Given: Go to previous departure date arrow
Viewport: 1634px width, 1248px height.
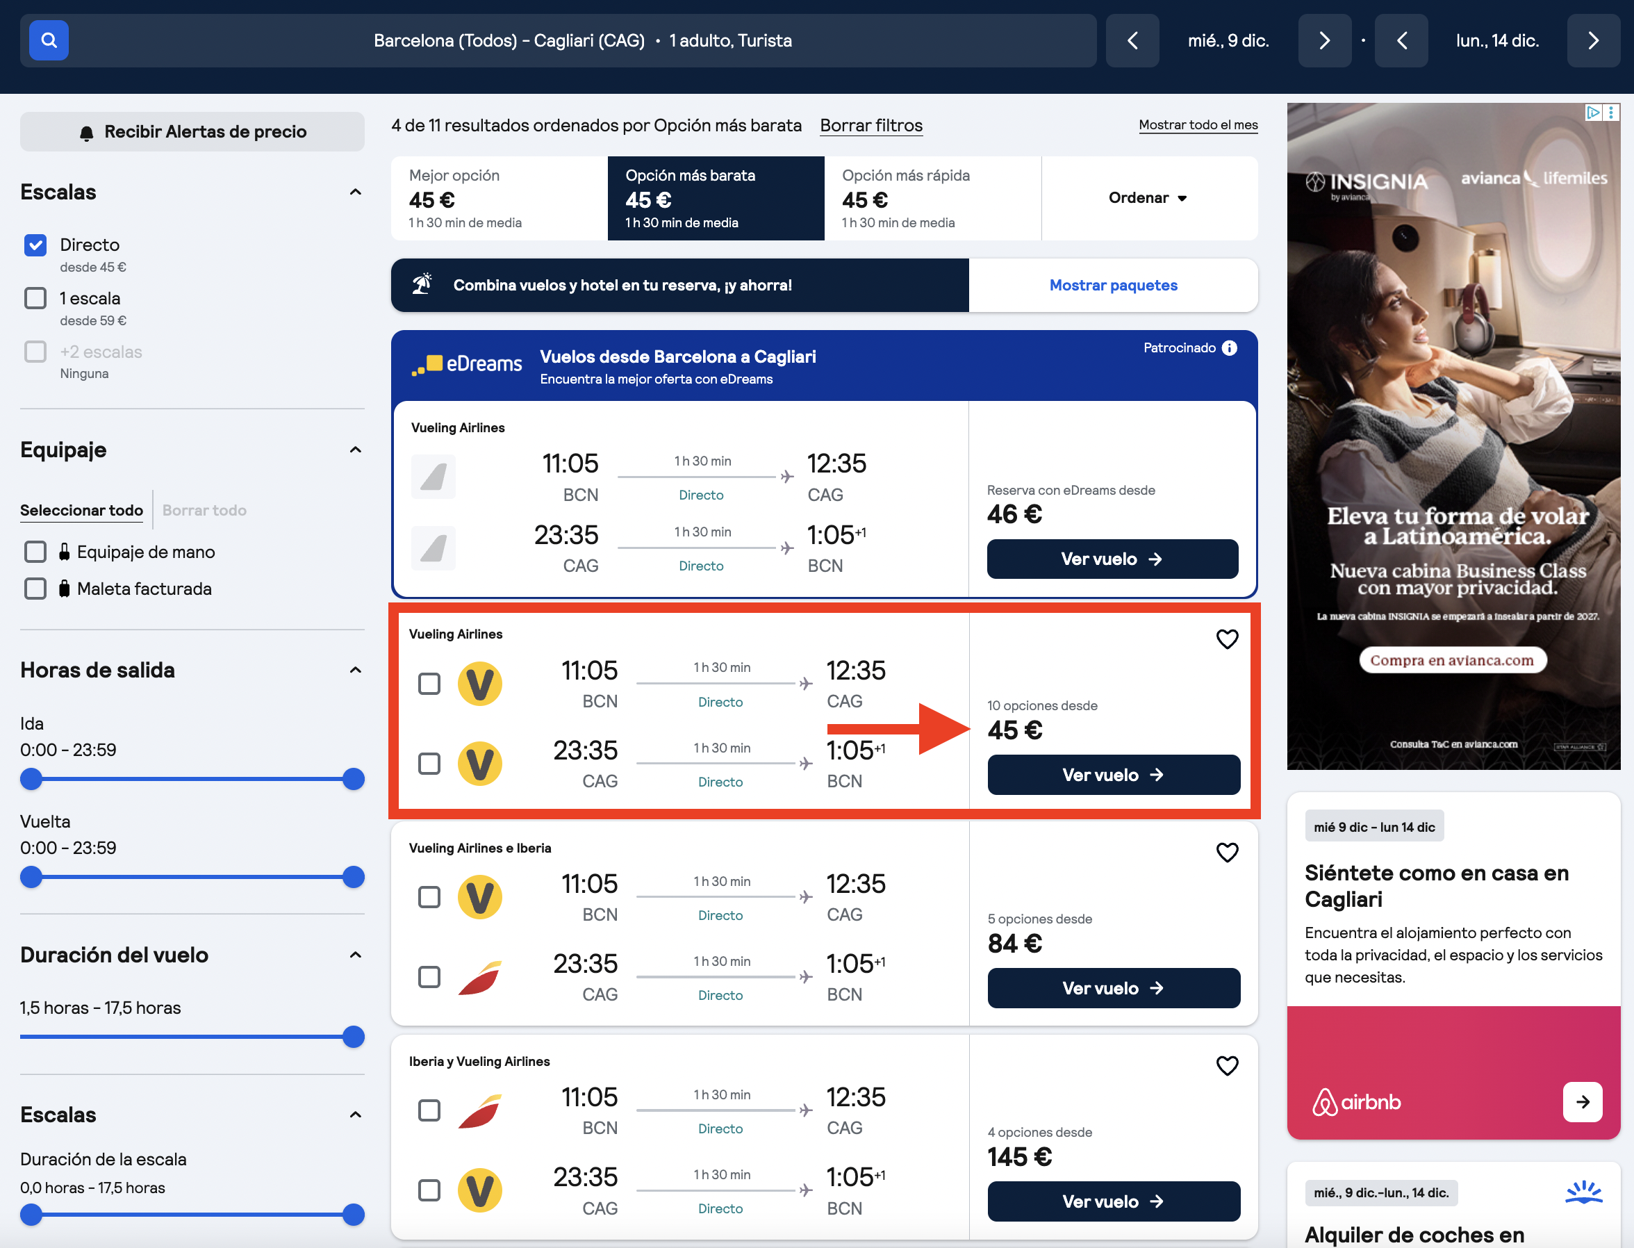Looking at the screenshot, I should point(1132,40).
